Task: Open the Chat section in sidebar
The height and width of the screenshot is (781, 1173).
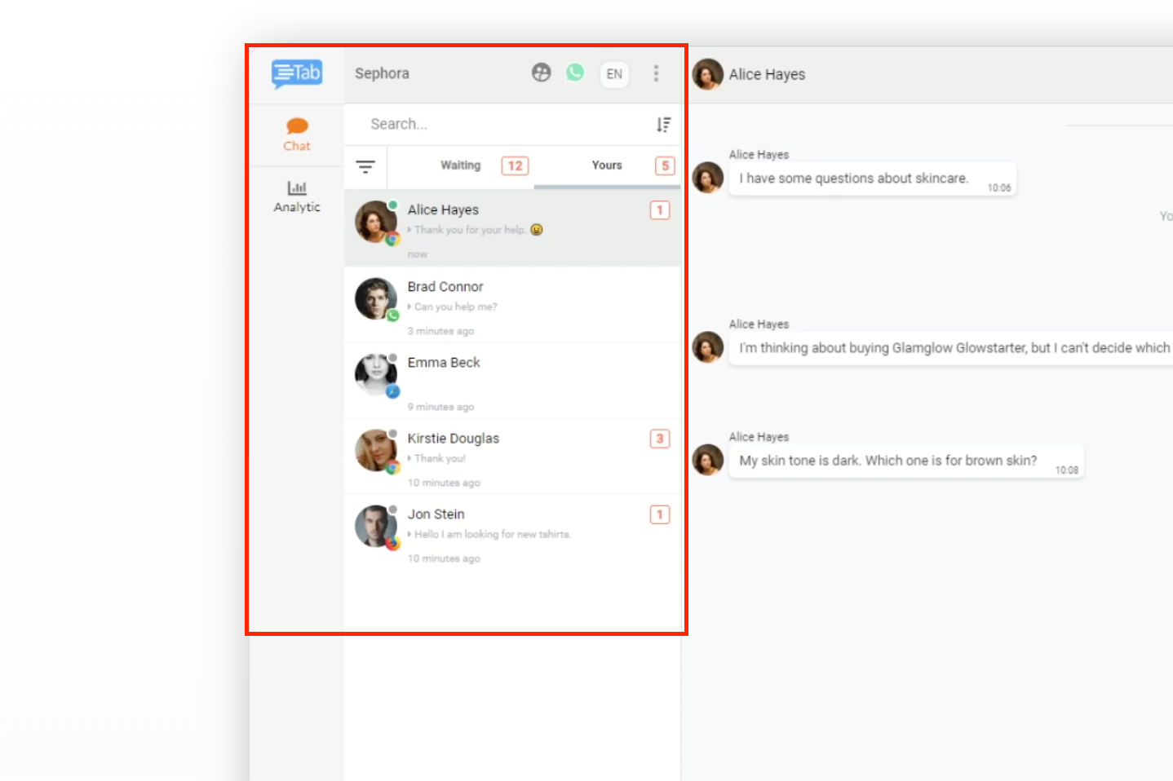Action: (297, 135)
